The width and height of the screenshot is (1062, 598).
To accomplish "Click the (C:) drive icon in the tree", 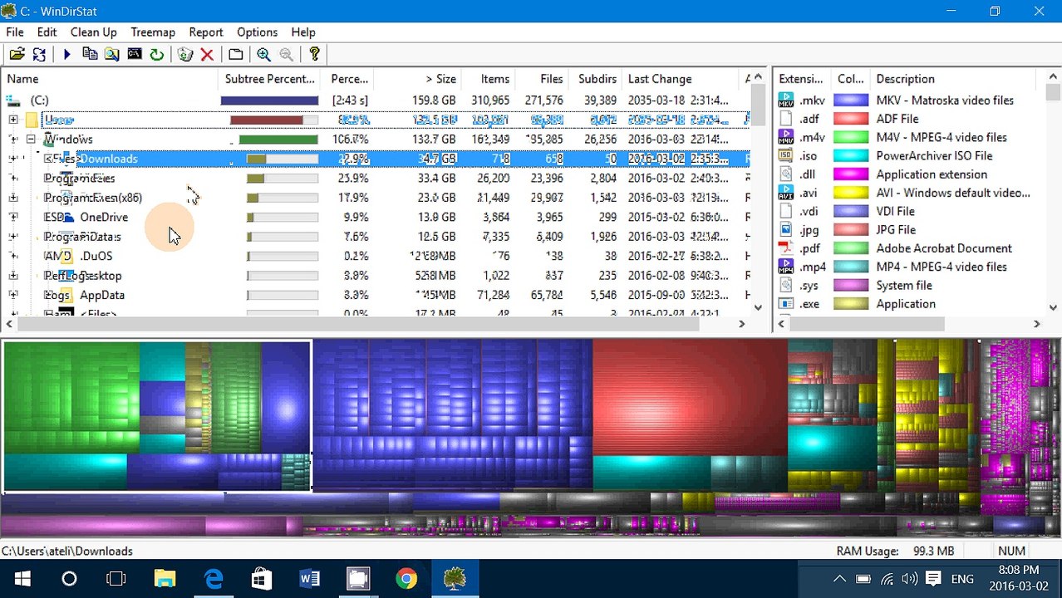I will (13, 100).
